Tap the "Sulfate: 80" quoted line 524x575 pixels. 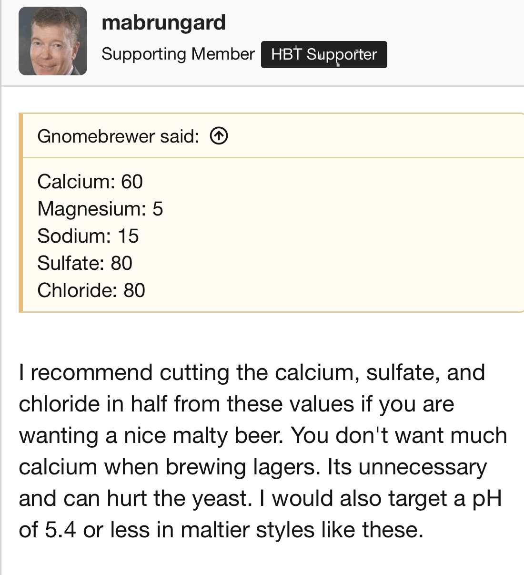point(85,263)
